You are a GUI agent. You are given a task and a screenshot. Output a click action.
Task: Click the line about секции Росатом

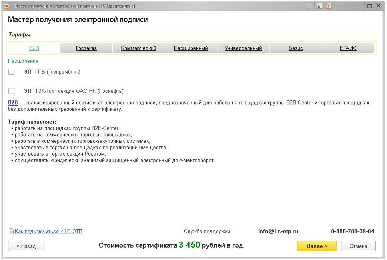click(x=60, y=154)
